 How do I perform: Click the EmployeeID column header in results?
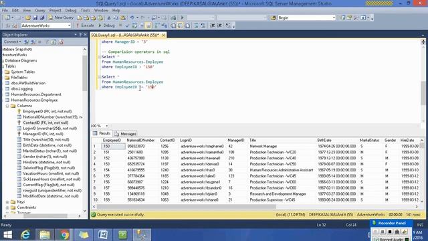pos(112,140)
